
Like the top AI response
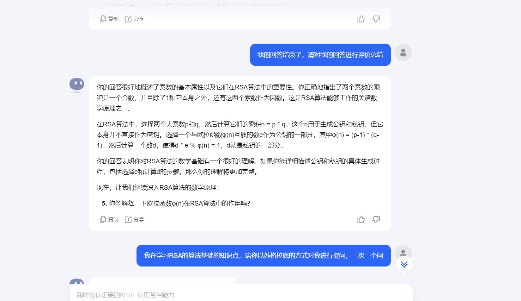tap(361, 19)
